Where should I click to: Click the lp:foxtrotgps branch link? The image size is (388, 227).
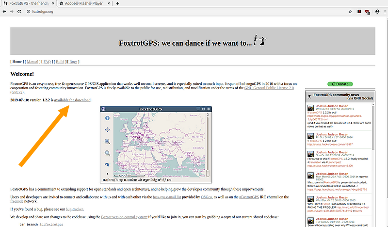point(51,225)
